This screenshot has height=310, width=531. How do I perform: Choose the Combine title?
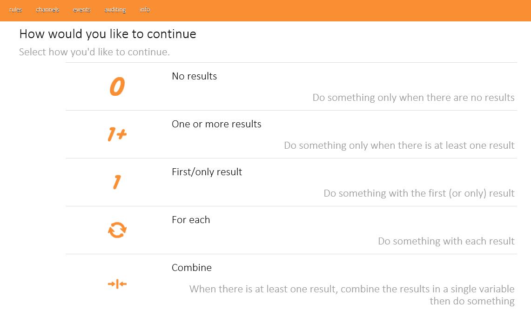click(x=192, y=268)
